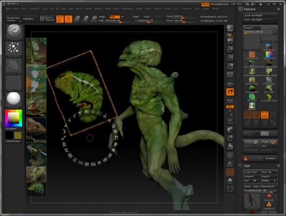Click the Frame icon on right shelf
This screenshot has width=286, height=216.
pos(230,121)
